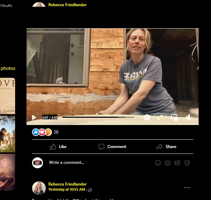Share this video post
This screenshot has width=211, height=200.
[x=166, y=147]
